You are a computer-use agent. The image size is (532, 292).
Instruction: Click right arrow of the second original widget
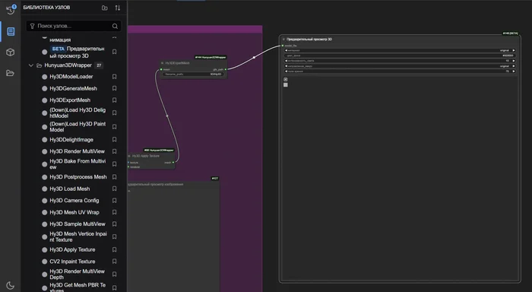coord(514,66)
